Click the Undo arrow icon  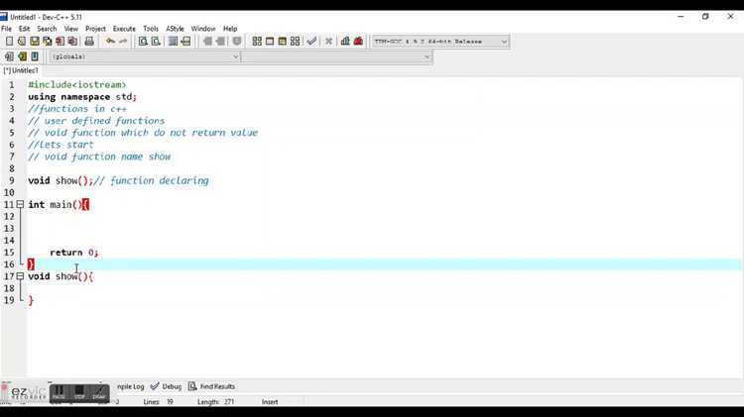point(110,42)
